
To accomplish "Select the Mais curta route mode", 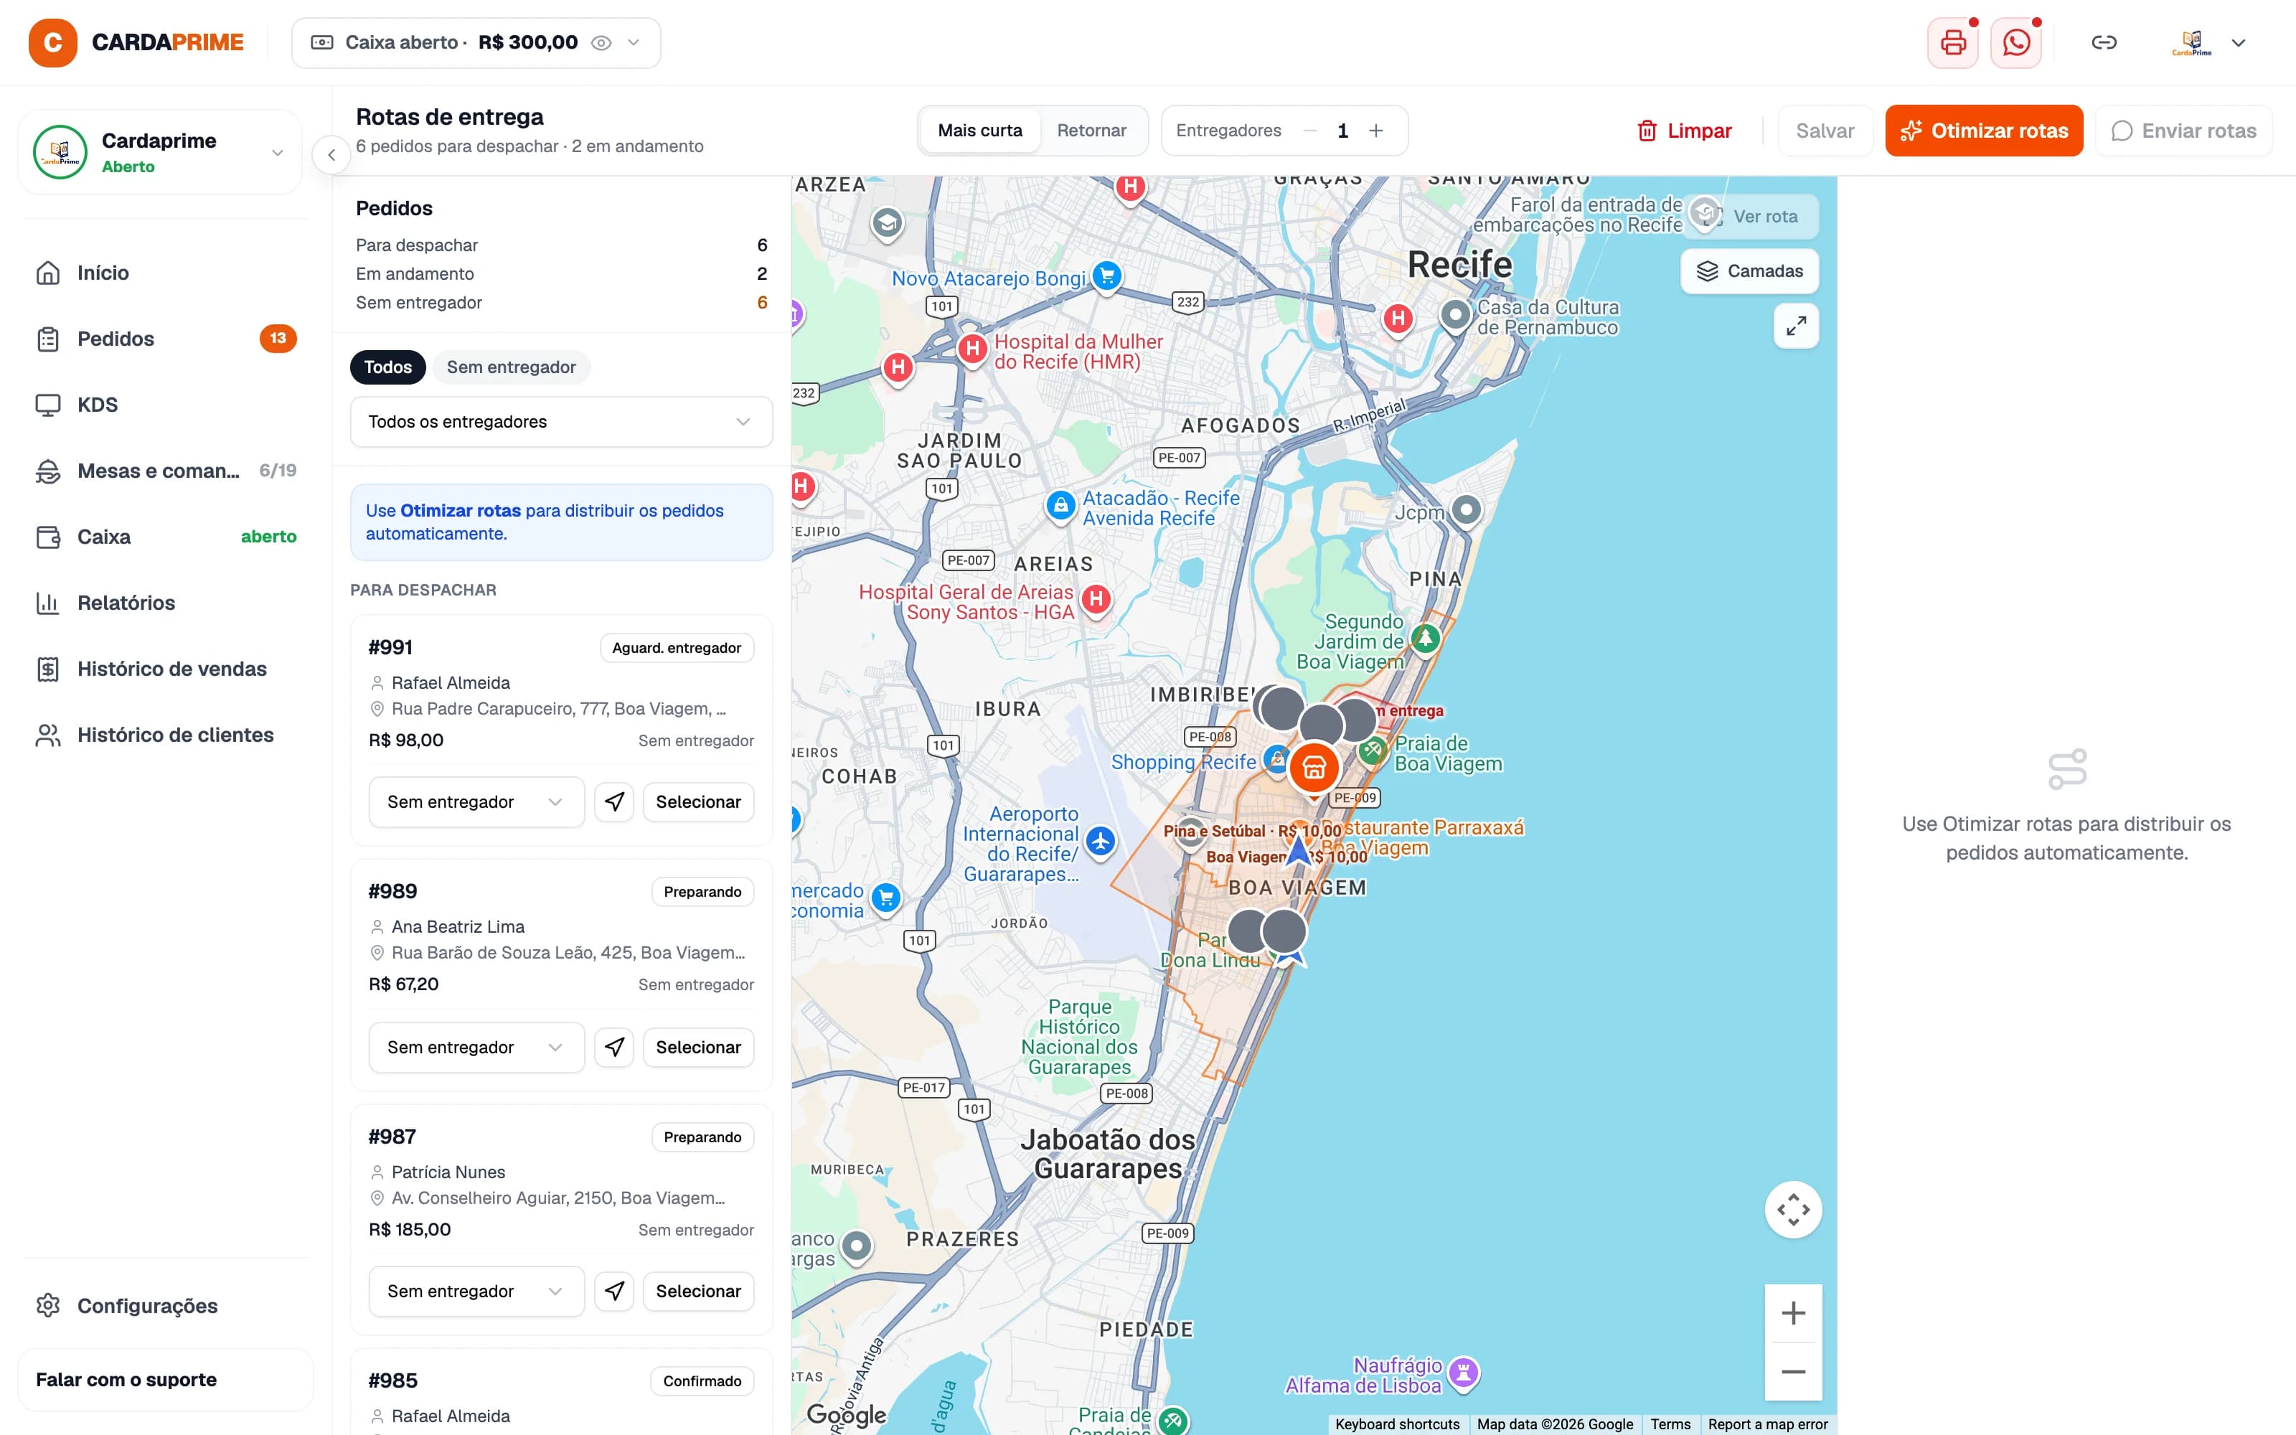I will click(980, 131).
